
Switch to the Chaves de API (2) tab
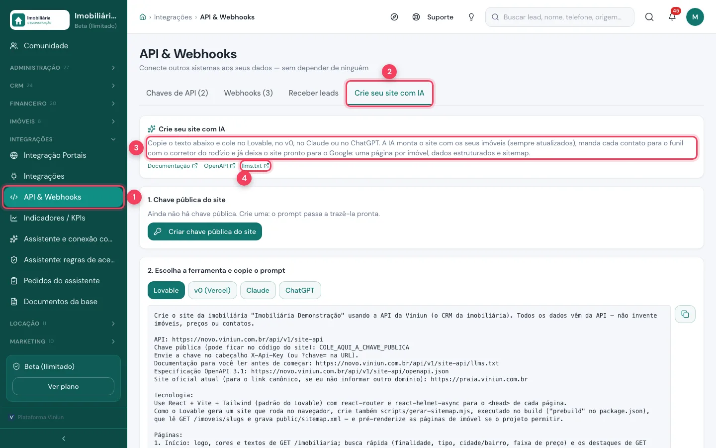pos(177,93)
